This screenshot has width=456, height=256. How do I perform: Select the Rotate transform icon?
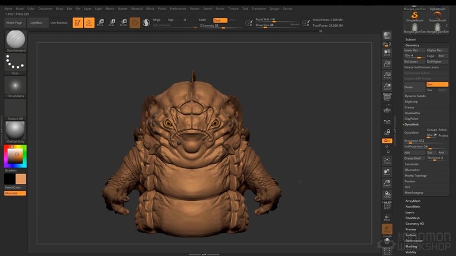123,22
